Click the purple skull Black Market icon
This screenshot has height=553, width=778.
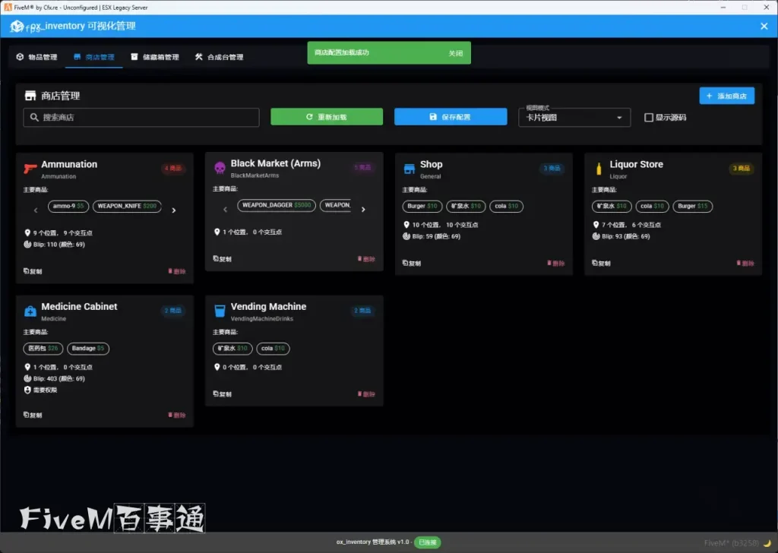pyautogui.click(x=220, y=167)
